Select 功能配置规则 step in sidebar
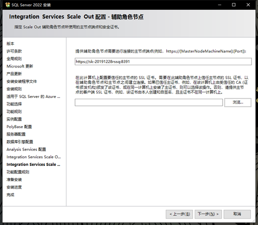This screenshot has width=258, height=225. pos(18,172)
